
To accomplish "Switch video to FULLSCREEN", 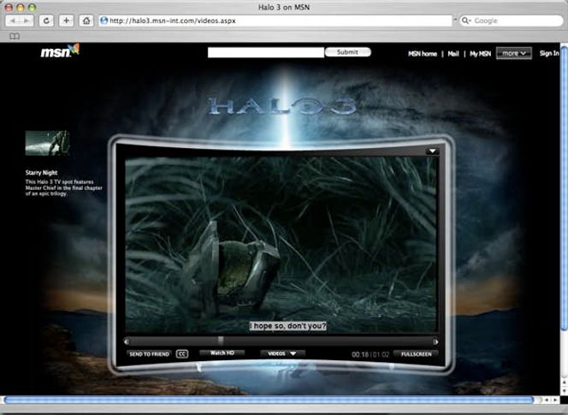I will point(416,353).
